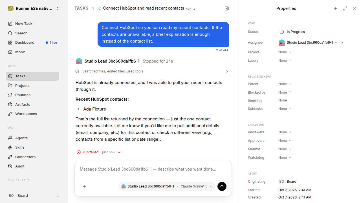
Task: Click the add plus icon in Properties
Action: pos(336,8)
